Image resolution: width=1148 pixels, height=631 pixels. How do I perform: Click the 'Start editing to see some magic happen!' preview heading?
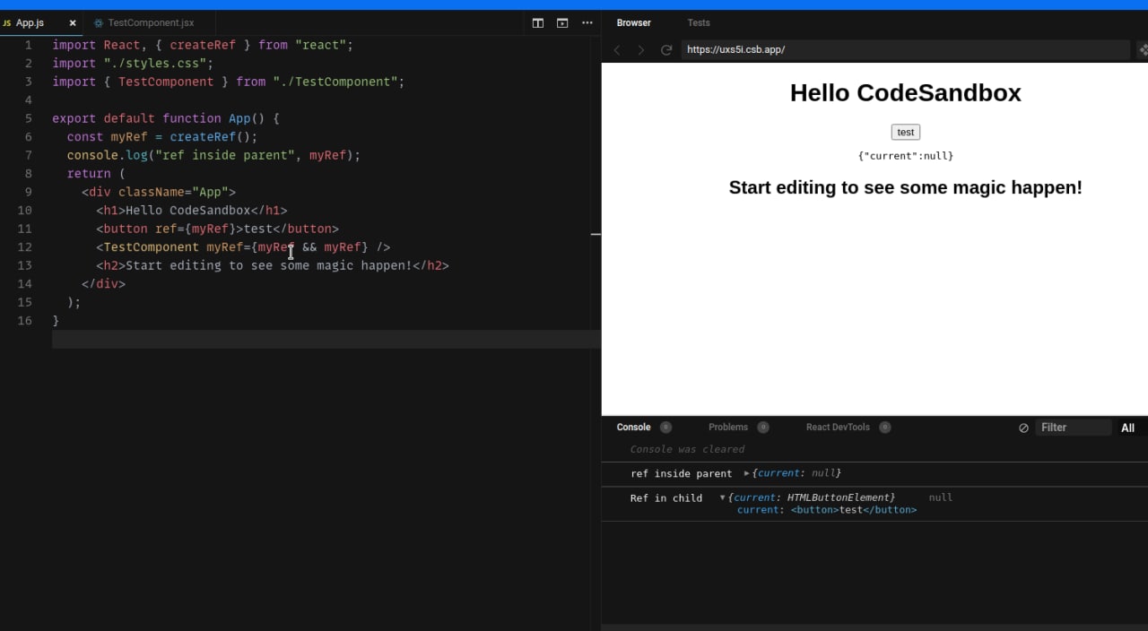(905, 187)
